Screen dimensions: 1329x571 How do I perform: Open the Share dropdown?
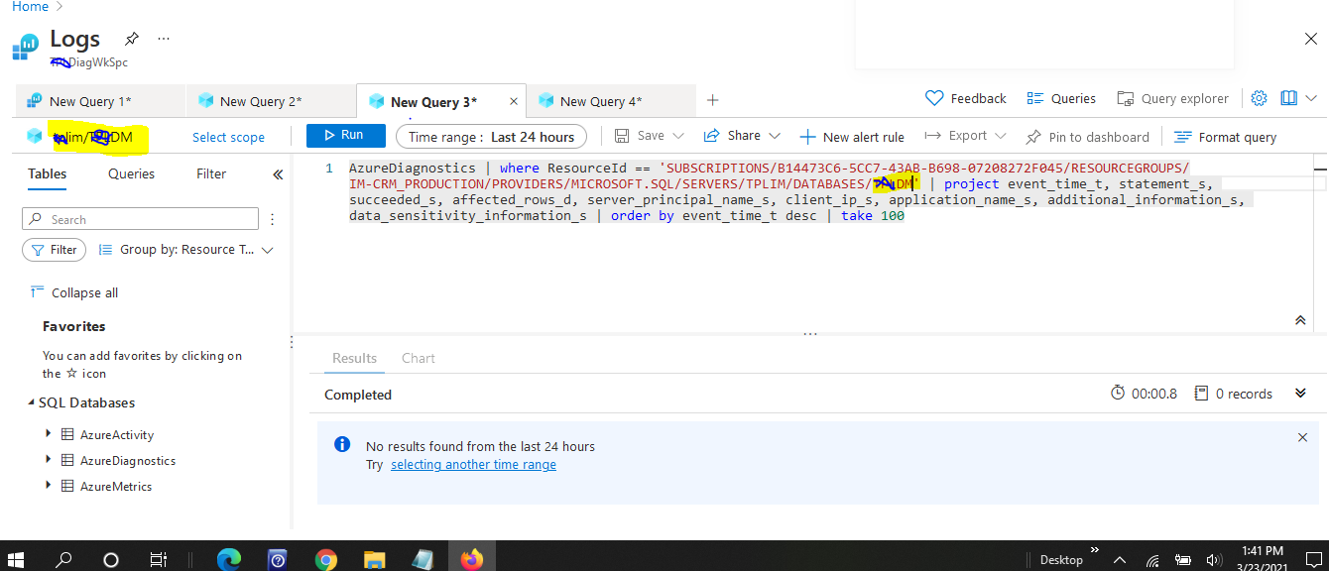click(742, 136)
